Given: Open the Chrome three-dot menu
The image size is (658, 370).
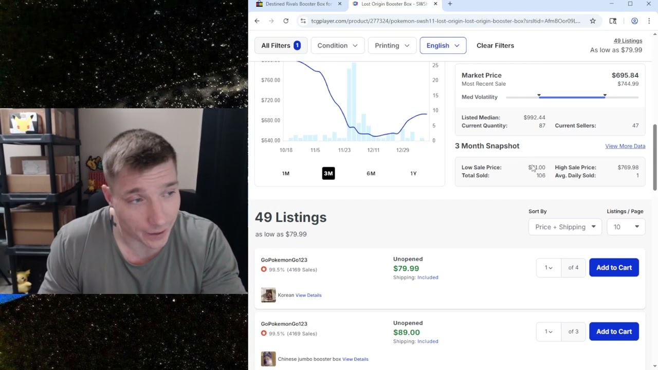Looking at the screenshot, I should tap(649, 21).
